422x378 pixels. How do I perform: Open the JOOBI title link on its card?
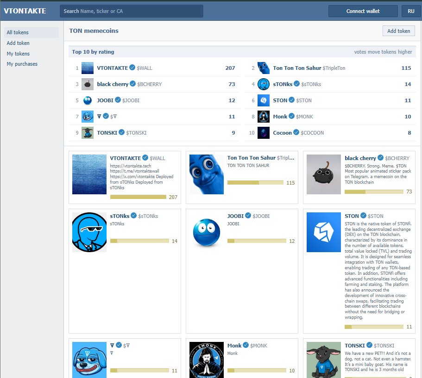[235, 216]
